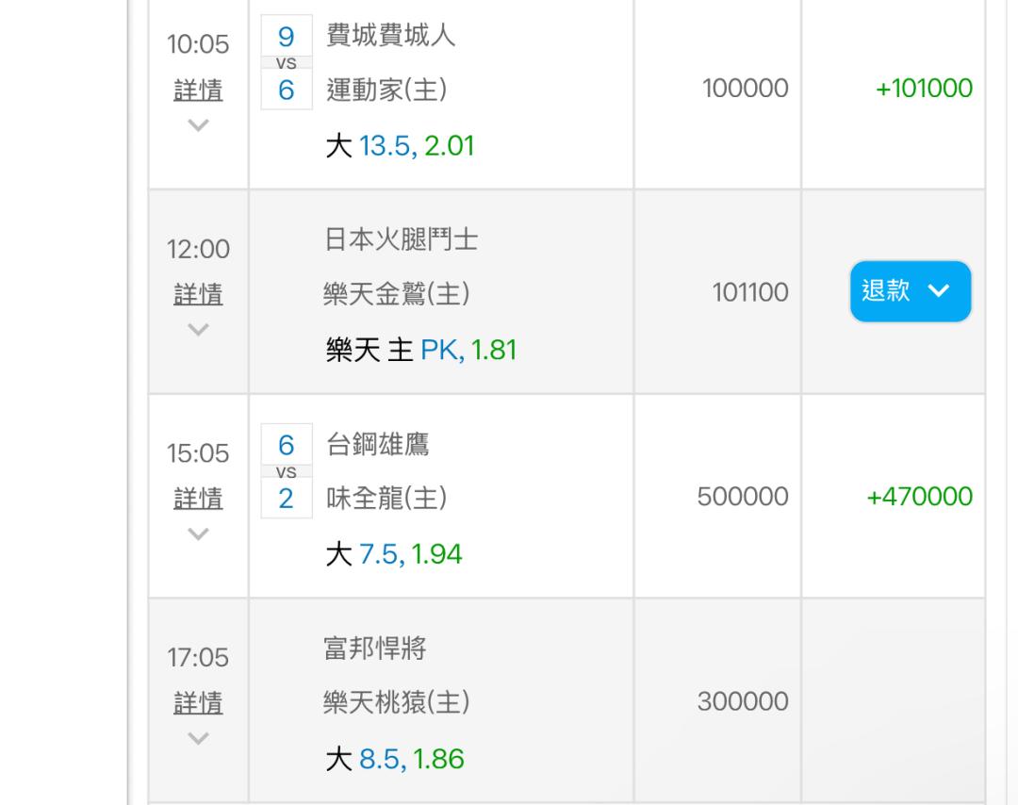Expand chevron under the 10:05 詳情
The width and height of the screenshot is (1018, 805).
coord(198,124)
